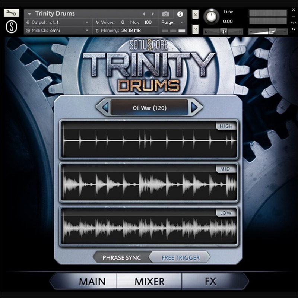298x298 pixels.
Task: Close the Trinity Drums instrument
Action: (294, 10)
